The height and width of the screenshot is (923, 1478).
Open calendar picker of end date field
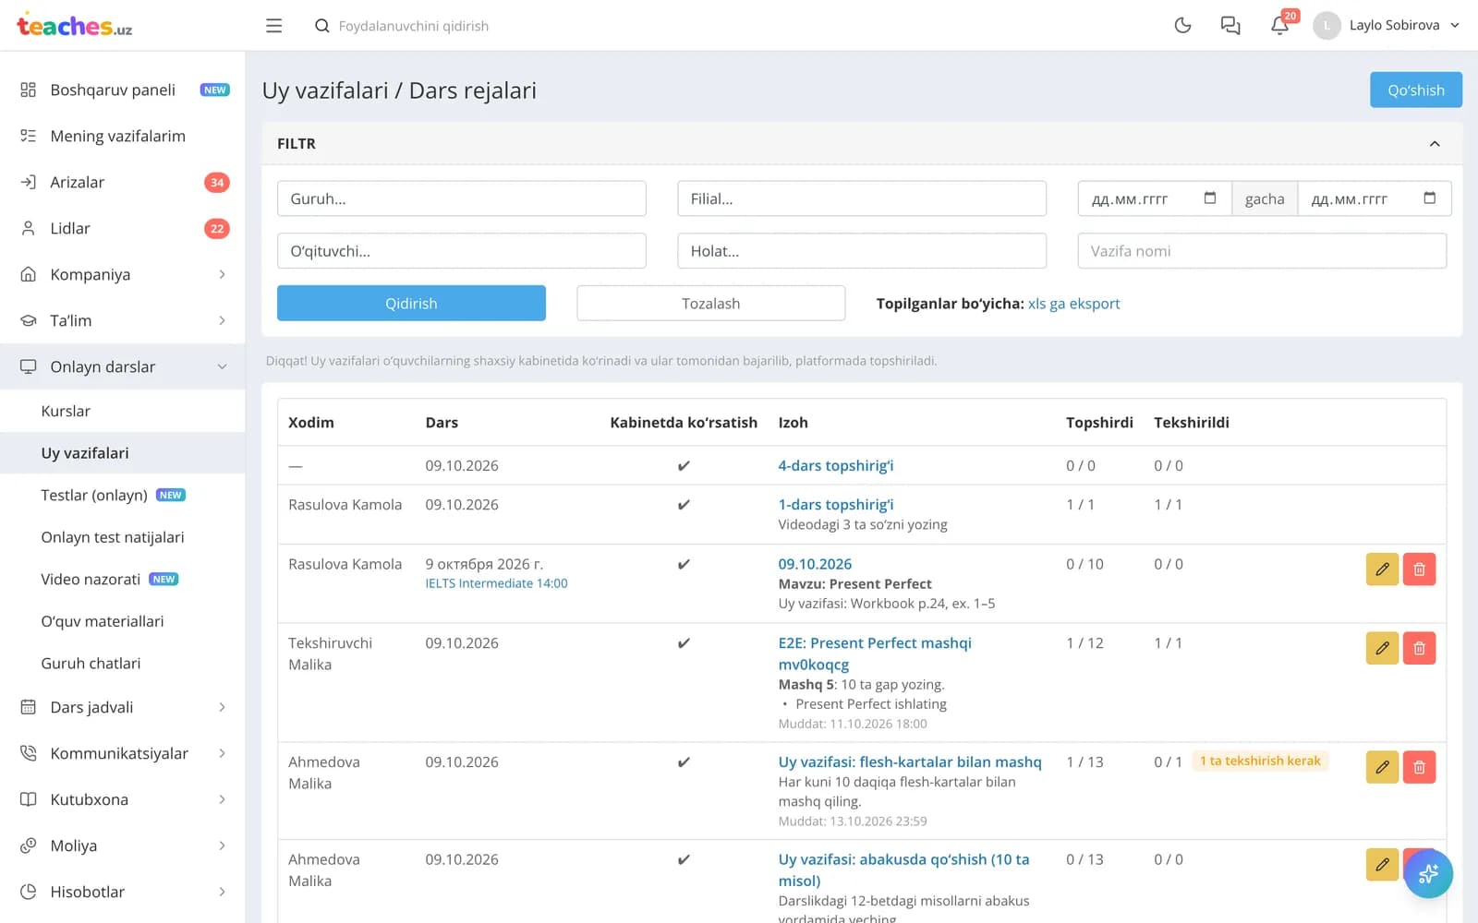click(1430, 198)
